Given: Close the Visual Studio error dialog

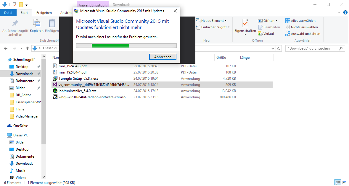Looking at the screenshot, I should point(175,11).
